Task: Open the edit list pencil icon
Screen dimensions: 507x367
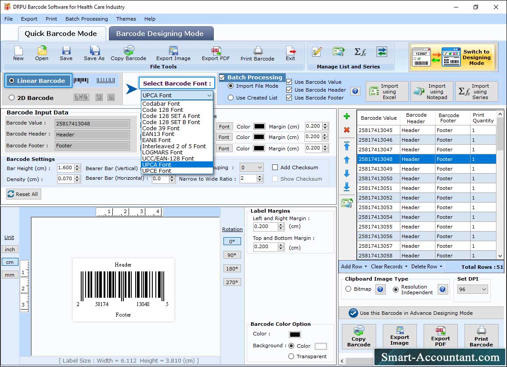Action: pyautogui.click(x=317, y=52)
